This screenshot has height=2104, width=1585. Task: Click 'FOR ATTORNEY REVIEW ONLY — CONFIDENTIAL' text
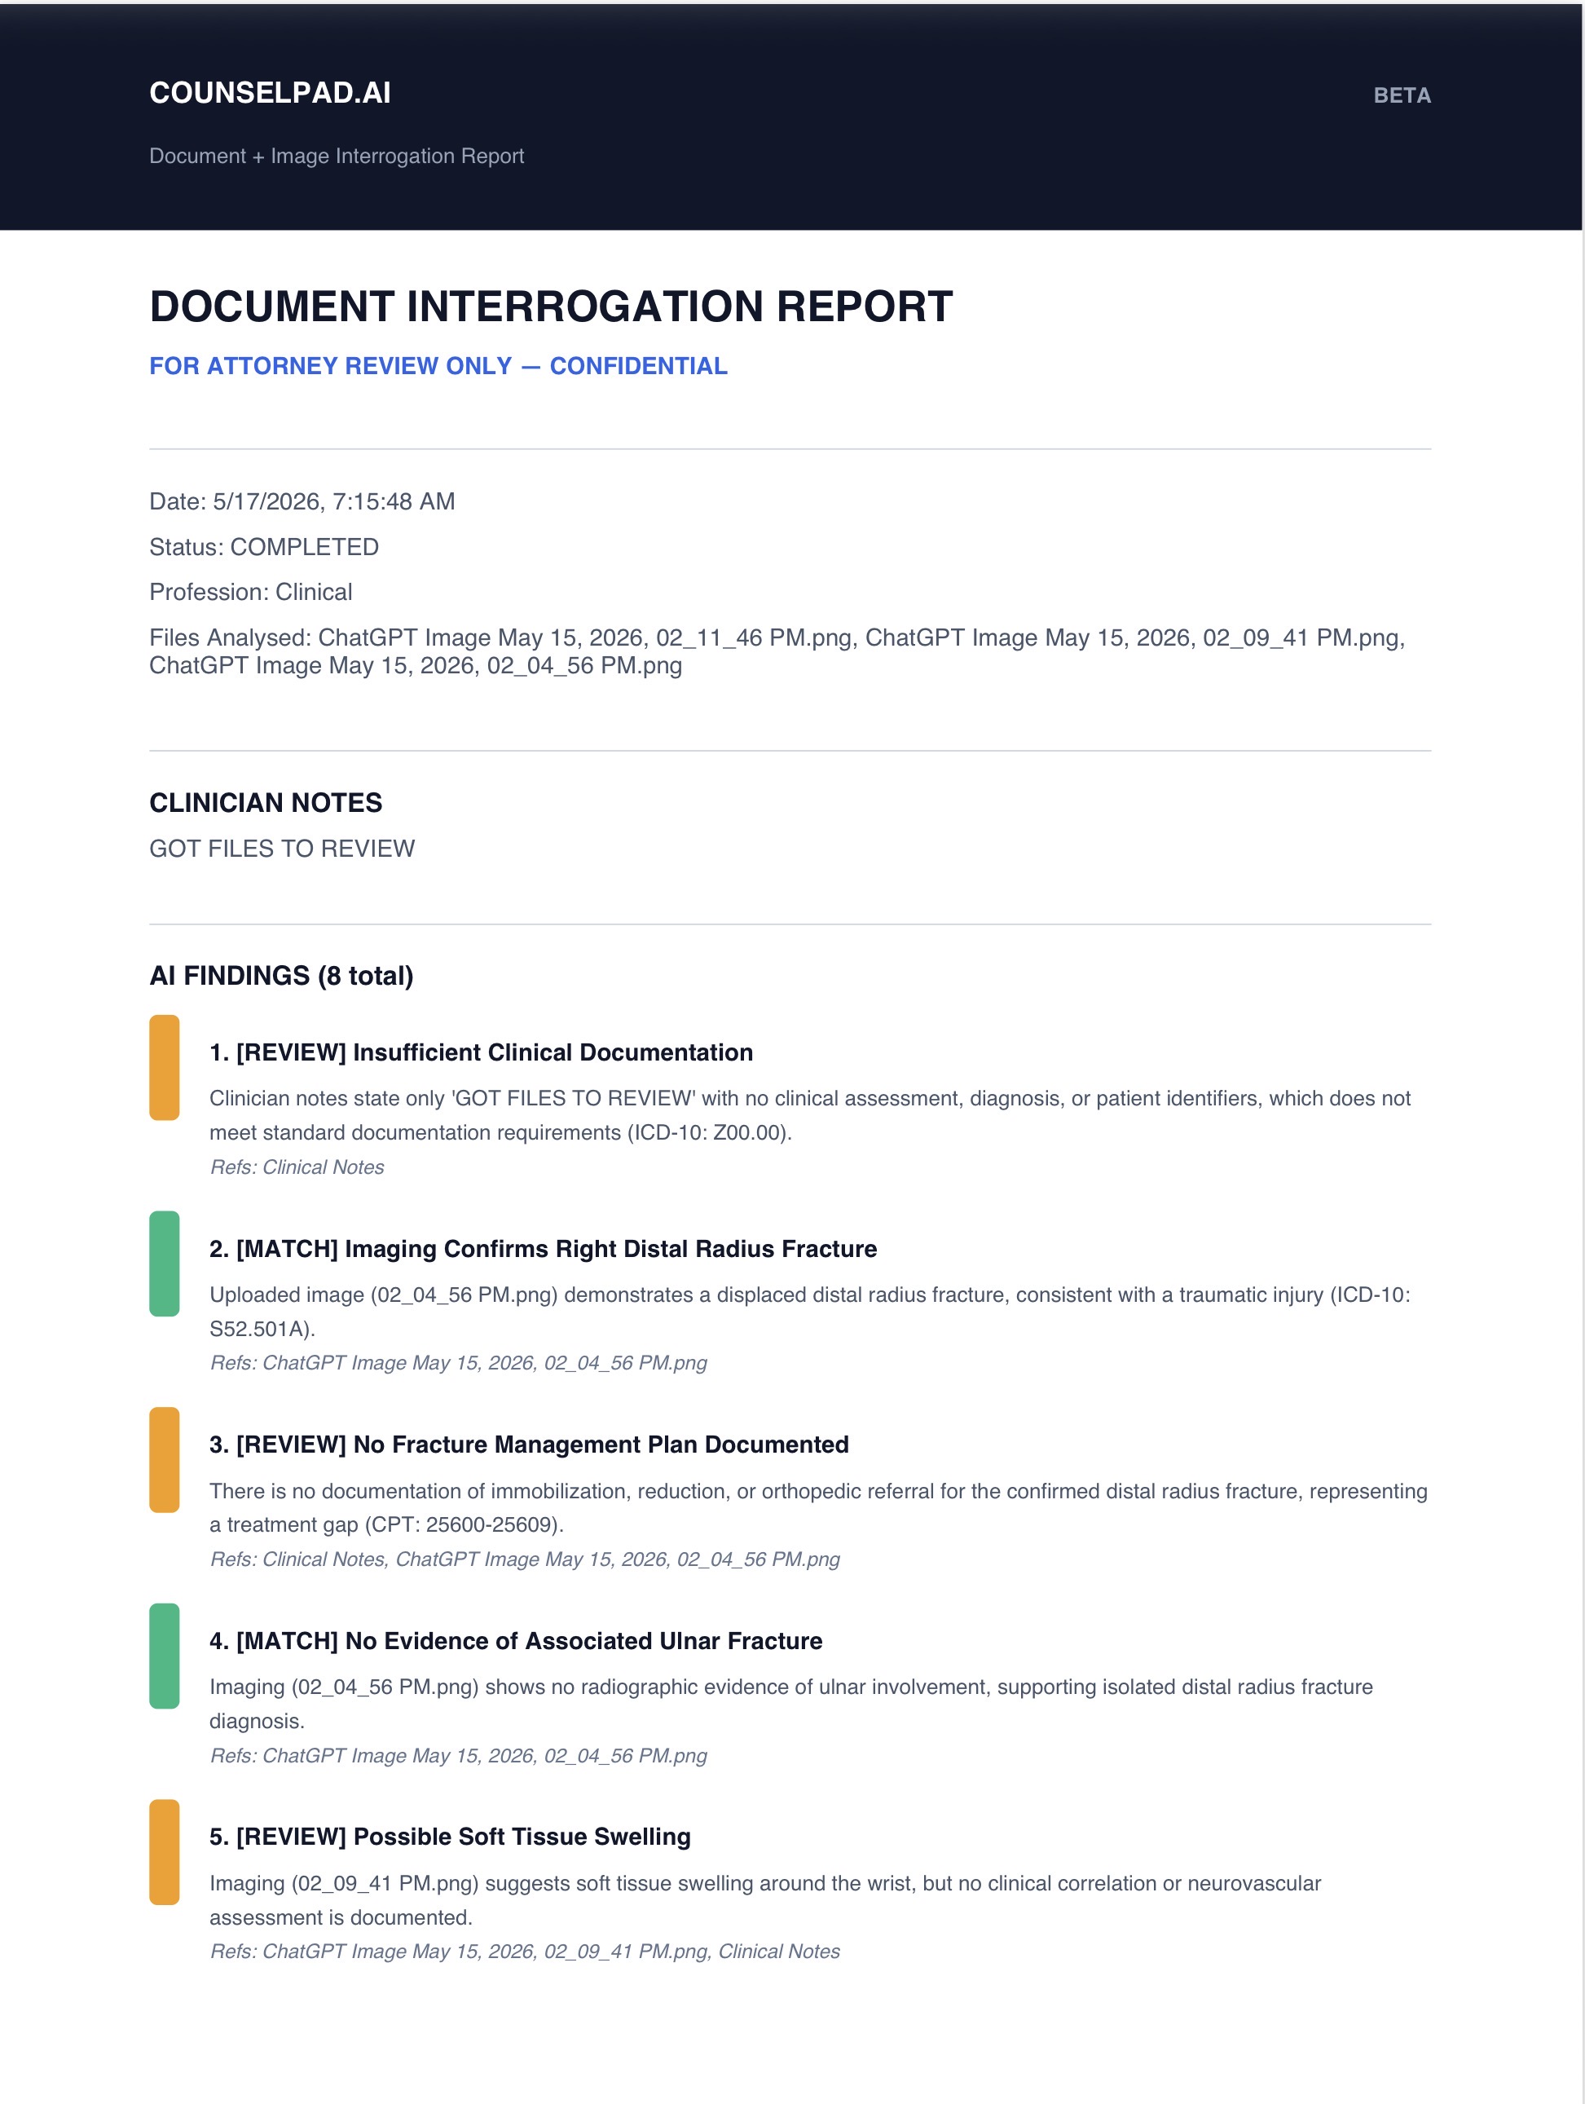point(438,366)
